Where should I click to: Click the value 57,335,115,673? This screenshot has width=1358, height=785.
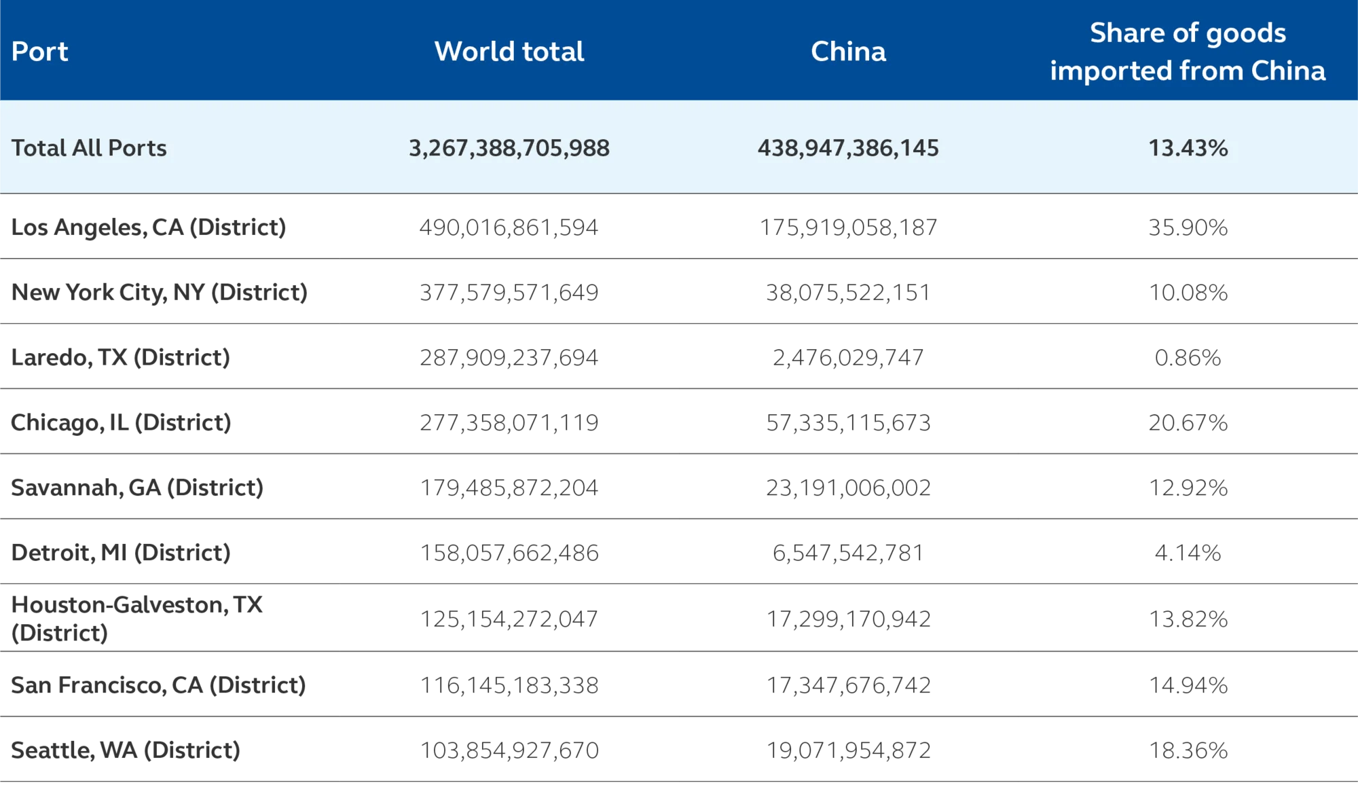click(849, 423)
